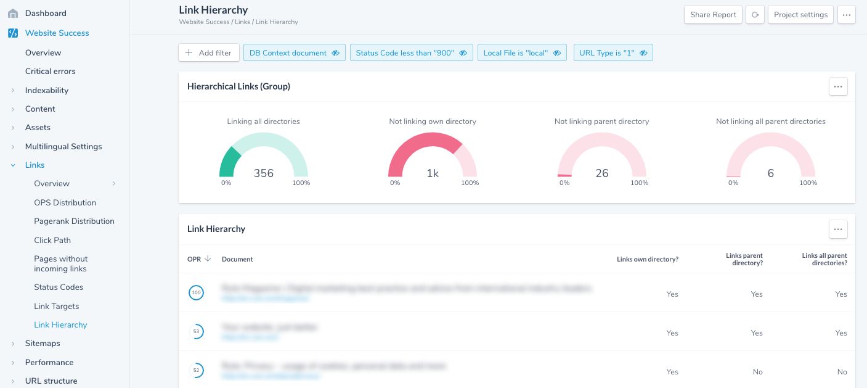The height and width of the screenshot is (388, 867).
Task: Click the Project settings button
Action: click(800, 15)
